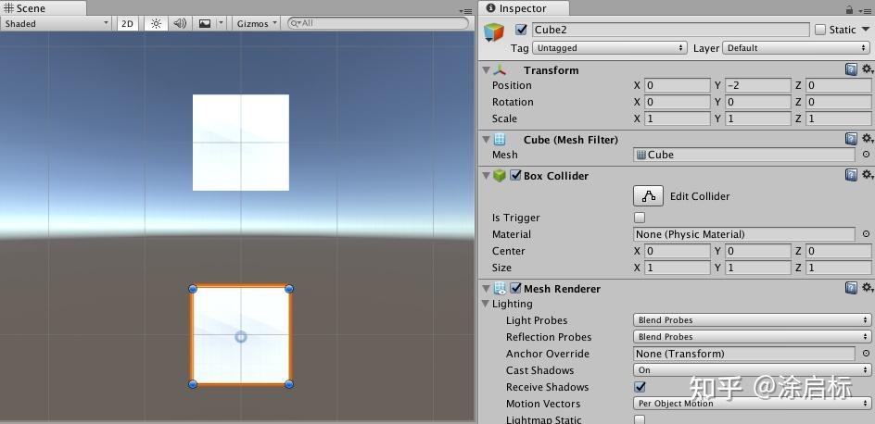Open Mesh Renderer gear settings menu

[867, 288]
